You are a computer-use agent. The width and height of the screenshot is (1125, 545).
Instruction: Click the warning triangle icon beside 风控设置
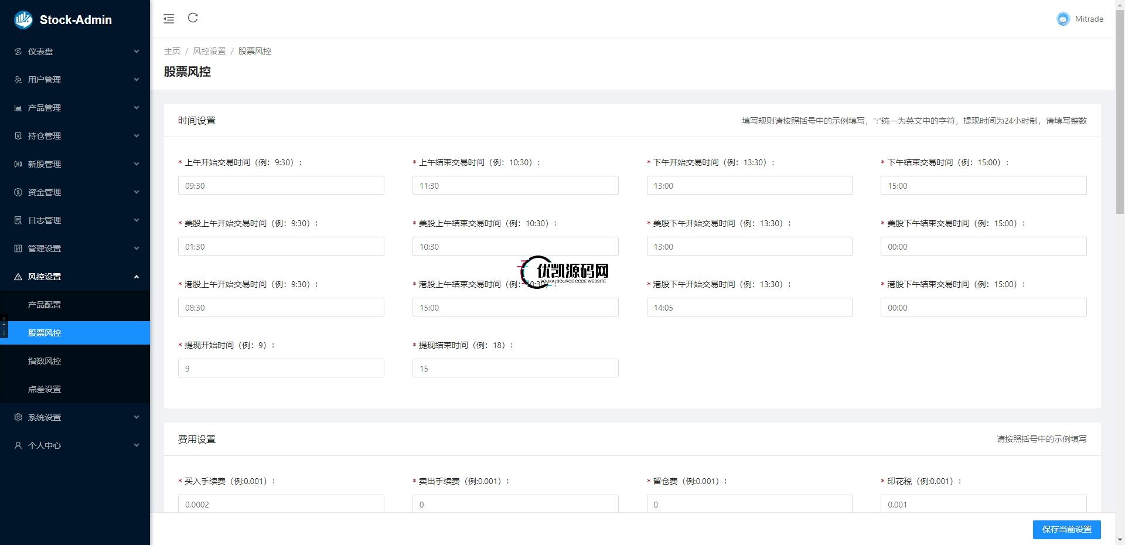click(18, 276)
